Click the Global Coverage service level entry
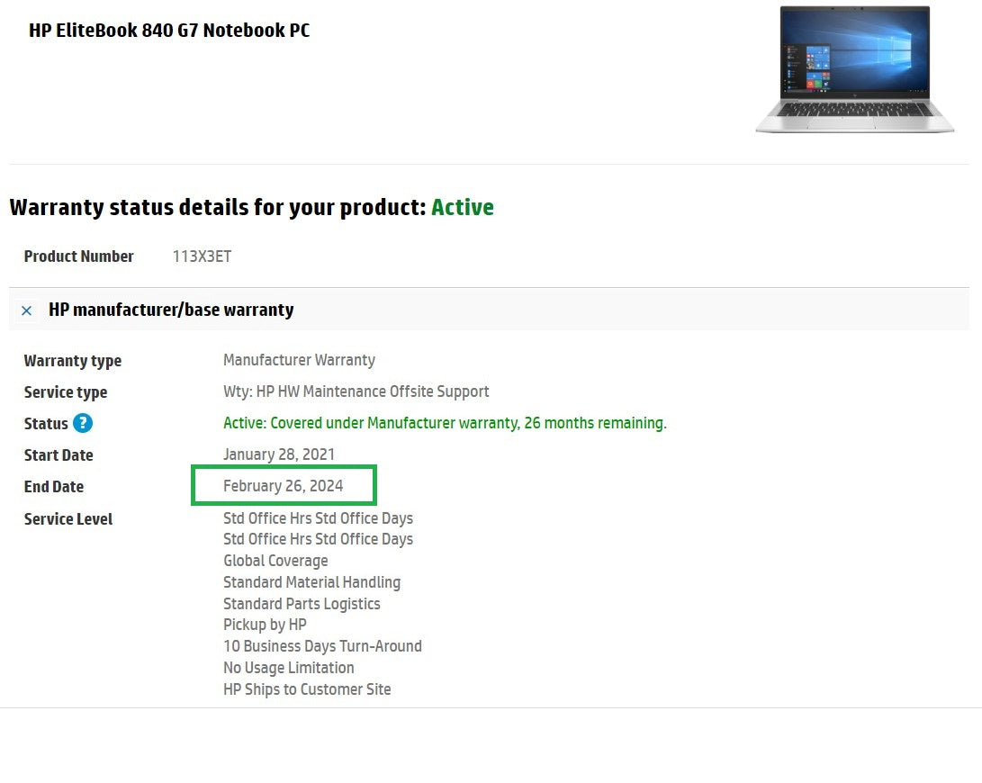 (x=275, y=561)
